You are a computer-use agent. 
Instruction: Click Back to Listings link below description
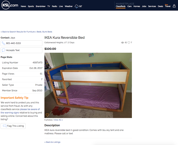[x=52, y=142]
